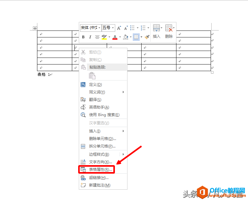Choose 超链接(H)... entry
This screenshot has height=201, width=248.
click(103, 178)
